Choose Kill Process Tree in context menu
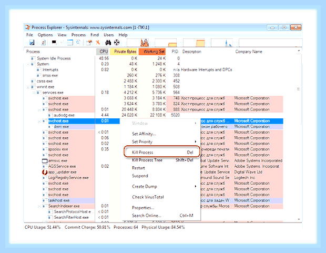The height and width of the screenshot is (253, 326). pos(162,160)
